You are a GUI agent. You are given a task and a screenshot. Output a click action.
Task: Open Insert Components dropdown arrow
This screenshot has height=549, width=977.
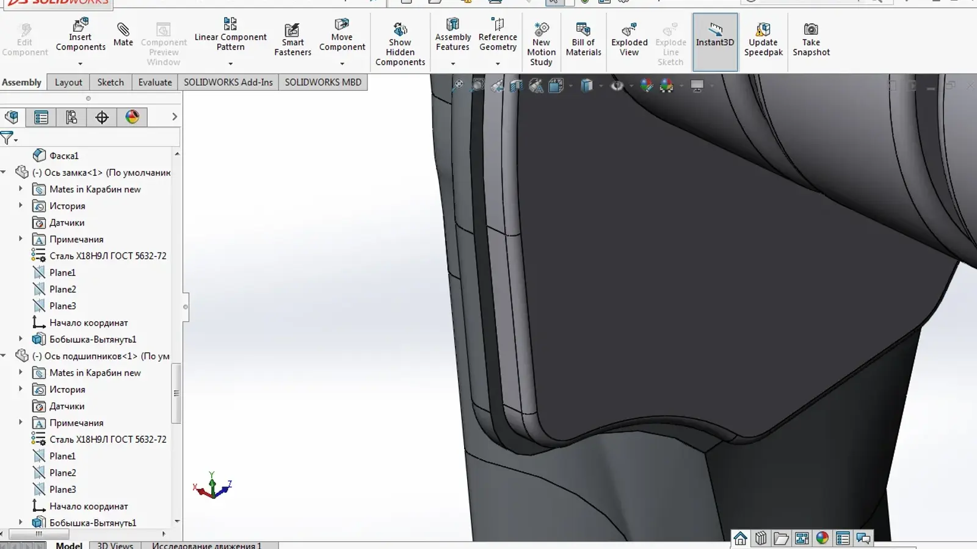coord(80,63)
